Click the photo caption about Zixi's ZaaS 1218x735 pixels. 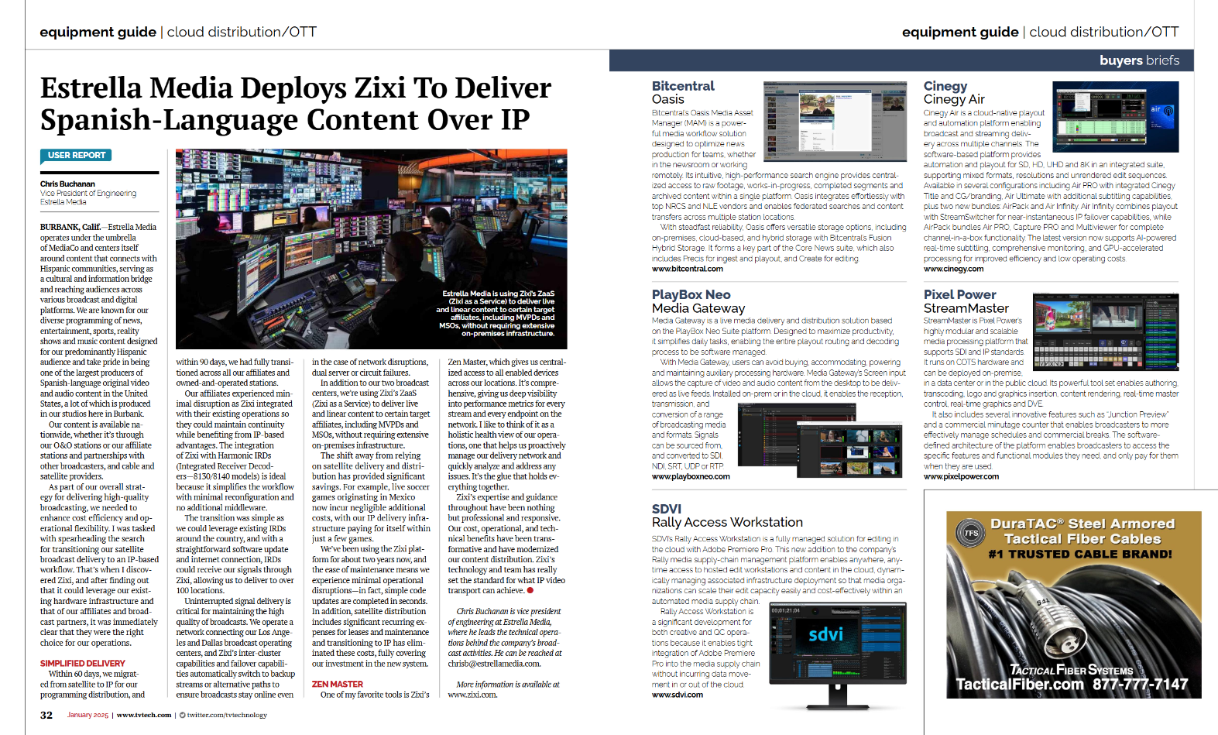[496, 314]
